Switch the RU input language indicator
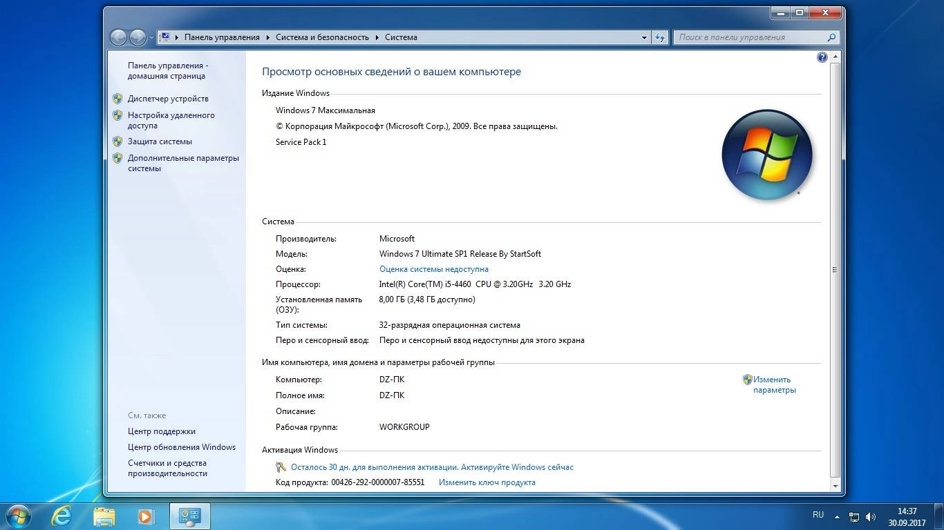This screenshot has height=530, width=944. coord(818,515)
